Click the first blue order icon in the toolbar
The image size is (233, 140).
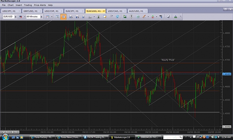click(x=71, y=17)
